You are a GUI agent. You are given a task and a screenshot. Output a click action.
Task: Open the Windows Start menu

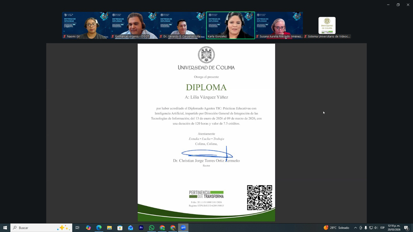(x=5, y=228)
